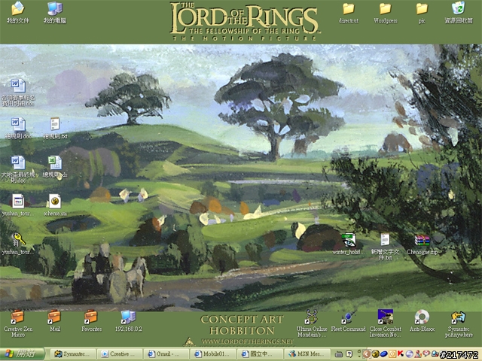The width and height of the screenshot is (482, 361).
Task: Click the question mark help icon in taskbar
Action: coord(349,354)
